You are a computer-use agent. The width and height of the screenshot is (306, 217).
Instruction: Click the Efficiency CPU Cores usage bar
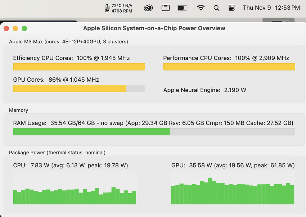point(79,67)
